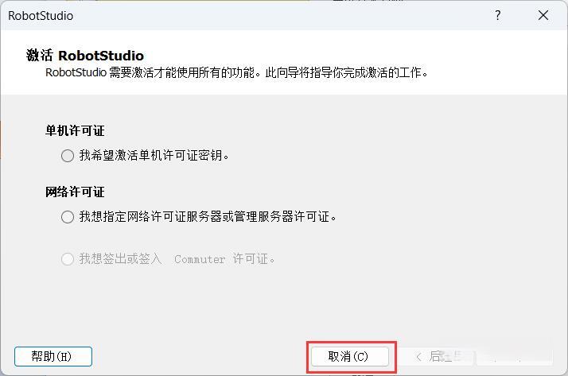The height and width of the screenshot is (376, 568).
Task: Close the RobotStudio activation dialog
Action: click(543, 15)
